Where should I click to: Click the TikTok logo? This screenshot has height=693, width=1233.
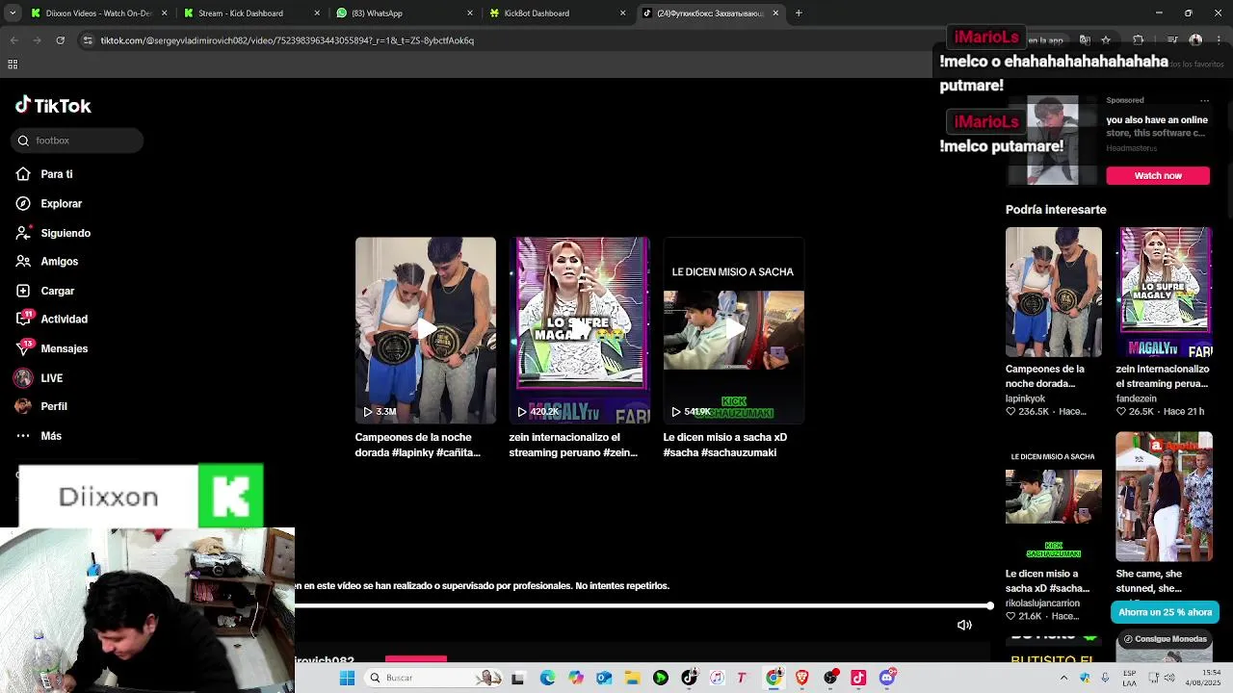53,106
